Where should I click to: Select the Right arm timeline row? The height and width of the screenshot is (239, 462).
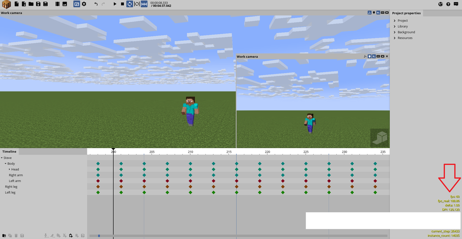click(43, 175)
